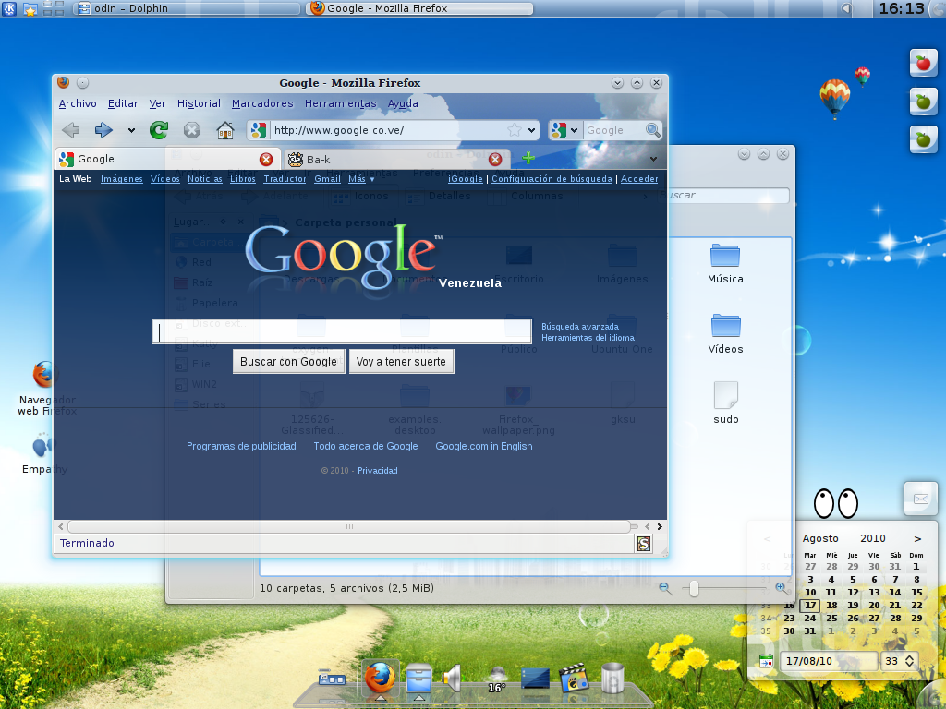The height and width of the screenshot is (709, 946).
Task: Click the Firefox URL address field
Action: (x=389, y=130)
